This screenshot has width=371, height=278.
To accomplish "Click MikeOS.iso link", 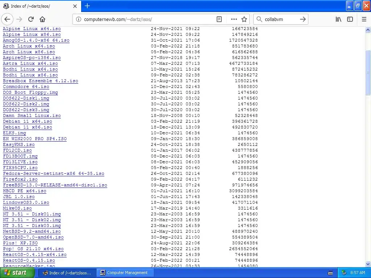I will [x=17, y=208].
